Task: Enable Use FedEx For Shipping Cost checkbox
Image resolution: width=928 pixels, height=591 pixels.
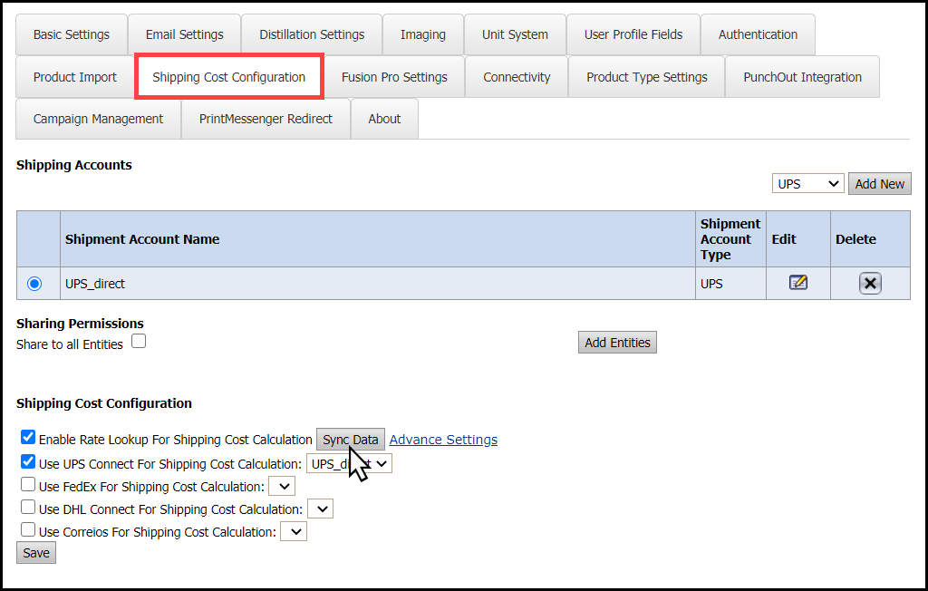Action: pyautogui.click(x=28, y=485)
